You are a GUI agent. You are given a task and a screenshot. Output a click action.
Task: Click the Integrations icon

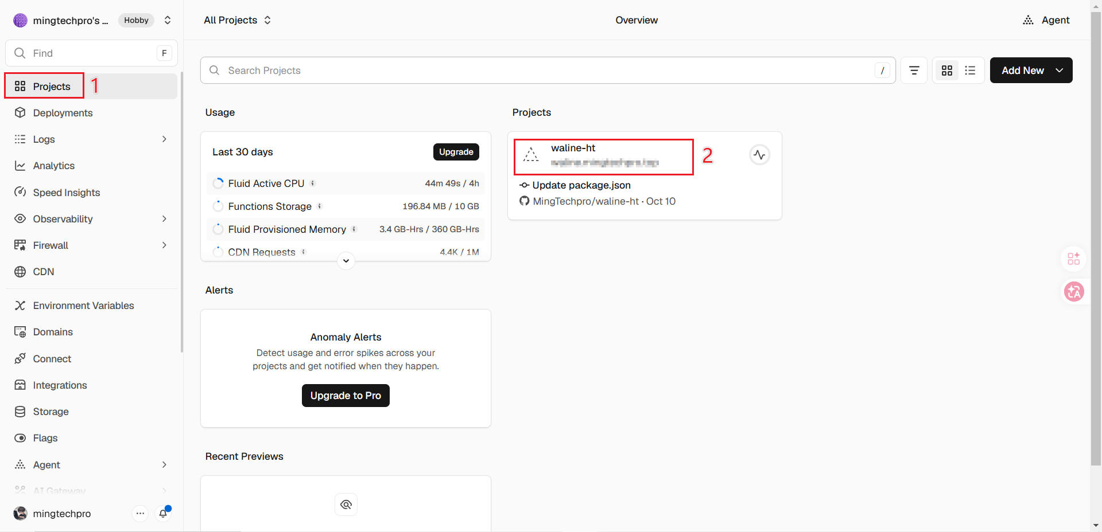[x=20, y=385]
